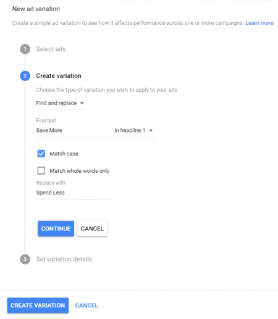Viewport: 278px width, 319px height.
Task: Click the checkmark icon for Match case
Action: pyautogui.click(x=41, y=154)
